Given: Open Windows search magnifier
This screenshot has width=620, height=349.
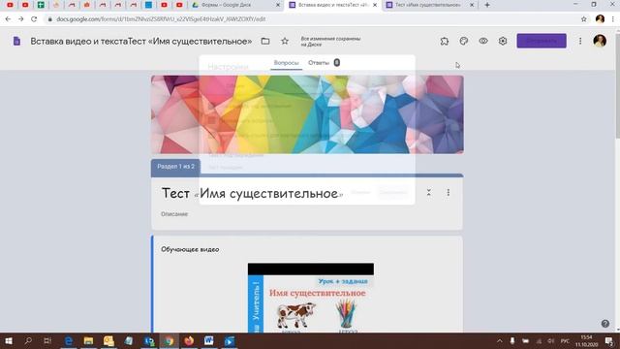Looking at the screenshot, I should point(28,340).
